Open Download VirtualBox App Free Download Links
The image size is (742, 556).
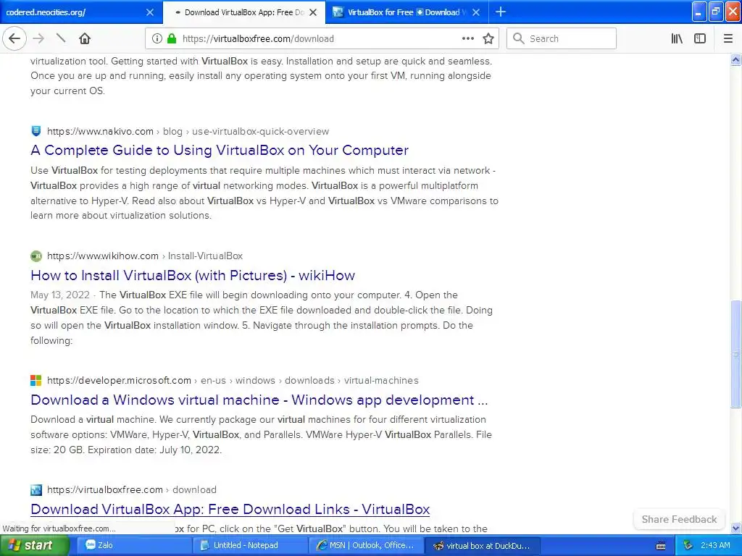coord(230,509)
